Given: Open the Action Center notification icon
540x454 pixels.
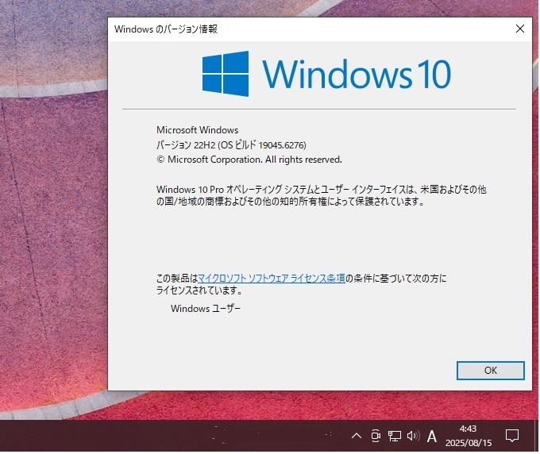Looking at the screenshot, I should tap(512, 436).
